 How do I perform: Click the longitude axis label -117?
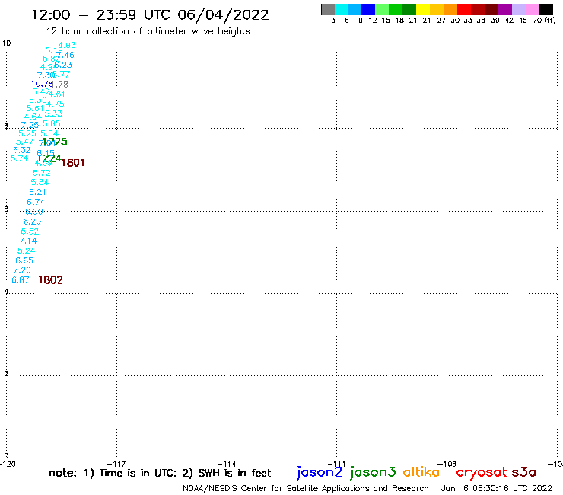tap(116, 464)
